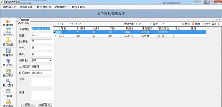
Task: Go to first record navigation arrow
Action: click(x=55, y=24)
